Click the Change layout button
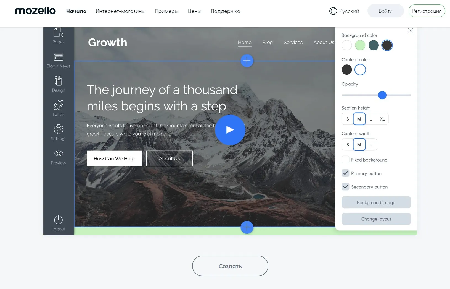This screenshot has height=289, width=450. [x=376, y=219]
